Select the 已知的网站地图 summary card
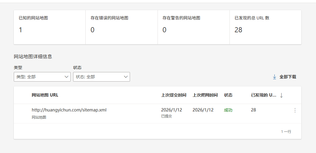The width and height of the screenshot is (316, 153). tap(50, 27)
